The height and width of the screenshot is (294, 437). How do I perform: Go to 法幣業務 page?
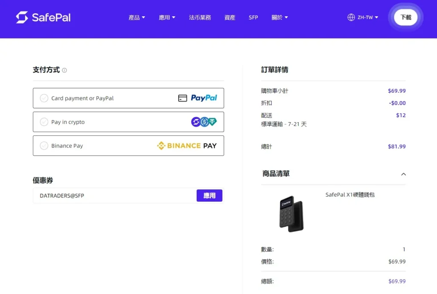click(x=200, y=18)
